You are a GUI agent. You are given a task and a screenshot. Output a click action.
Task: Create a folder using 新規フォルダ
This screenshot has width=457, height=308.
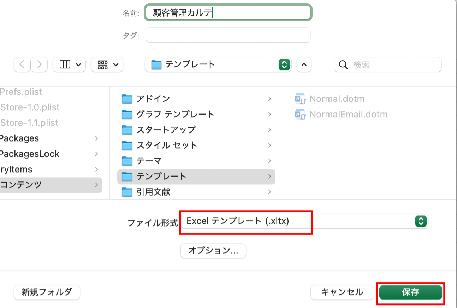point(47,292)
